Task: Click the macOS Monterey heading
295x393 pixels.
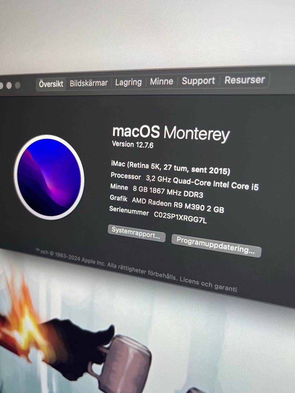Action: click(171, 133)
